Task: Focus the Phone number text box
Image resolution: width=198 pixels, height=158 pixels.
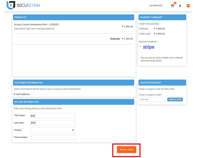Action: click(53, 137)
